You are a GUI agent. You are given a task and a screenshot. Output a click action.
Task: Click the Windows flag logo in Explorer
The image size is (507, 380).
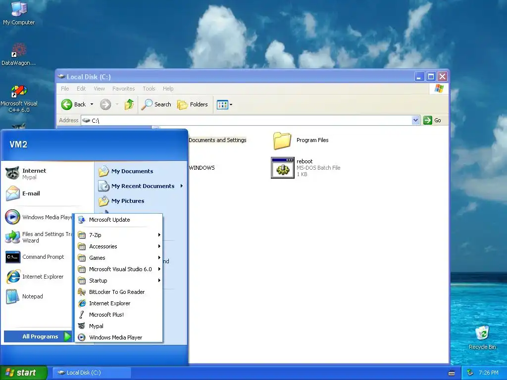coord(439,89)
